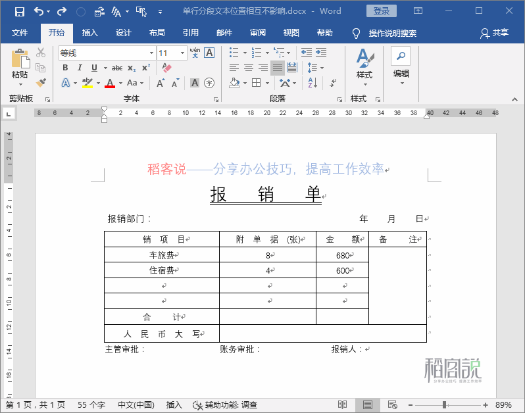Image resolution: width=525 pixels, height=413 pixels.
Task: Click the zoom slider handle
Action: pyautogui.click(x=444, y=405)
